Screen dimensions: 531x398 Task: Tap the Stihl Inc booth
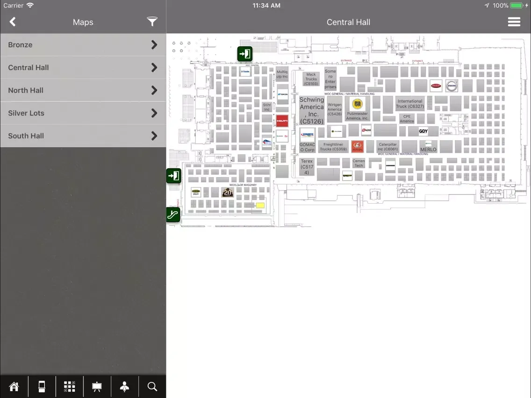[267, 107]
